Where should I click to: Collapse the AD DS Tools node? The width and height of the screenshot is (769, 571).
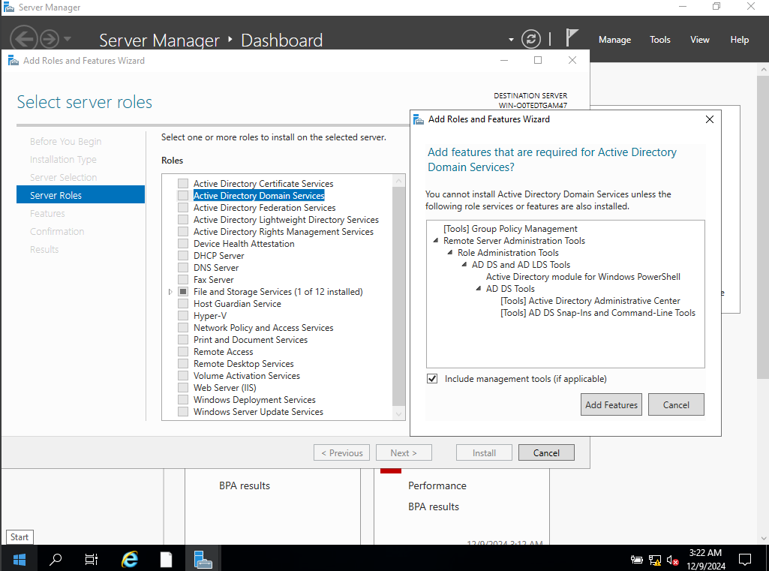[x=478, y=288]
